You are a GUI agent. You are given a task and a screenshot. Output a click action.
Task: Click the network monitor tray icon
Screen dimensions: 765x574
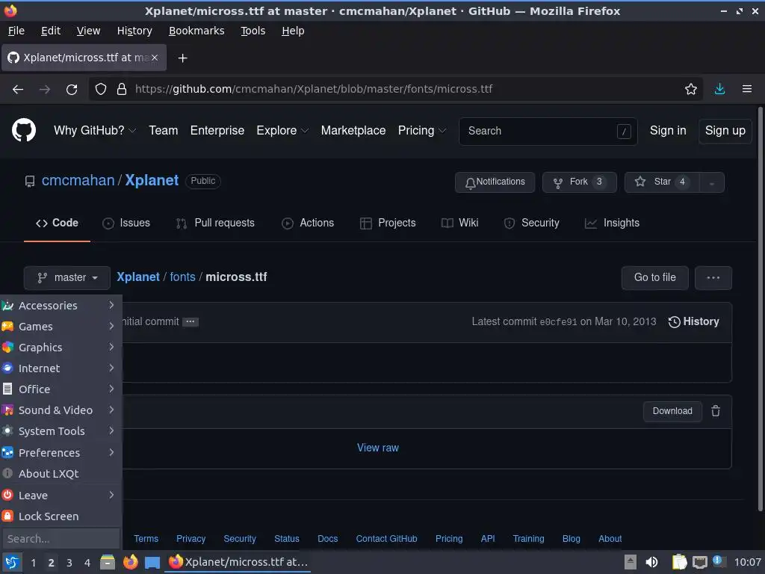point(699,562)
